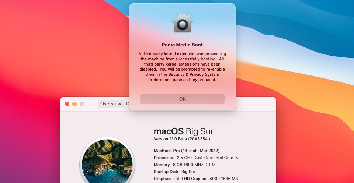
Task: Click Processor 2.5 GHz Dual-Core Intel Core i5
Action: point(196,158)
